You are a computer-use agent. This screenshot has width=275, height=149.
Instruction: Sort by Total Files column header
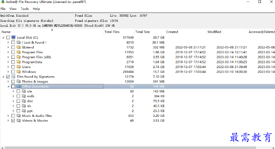pyautogui.click(x=119, y=32)
